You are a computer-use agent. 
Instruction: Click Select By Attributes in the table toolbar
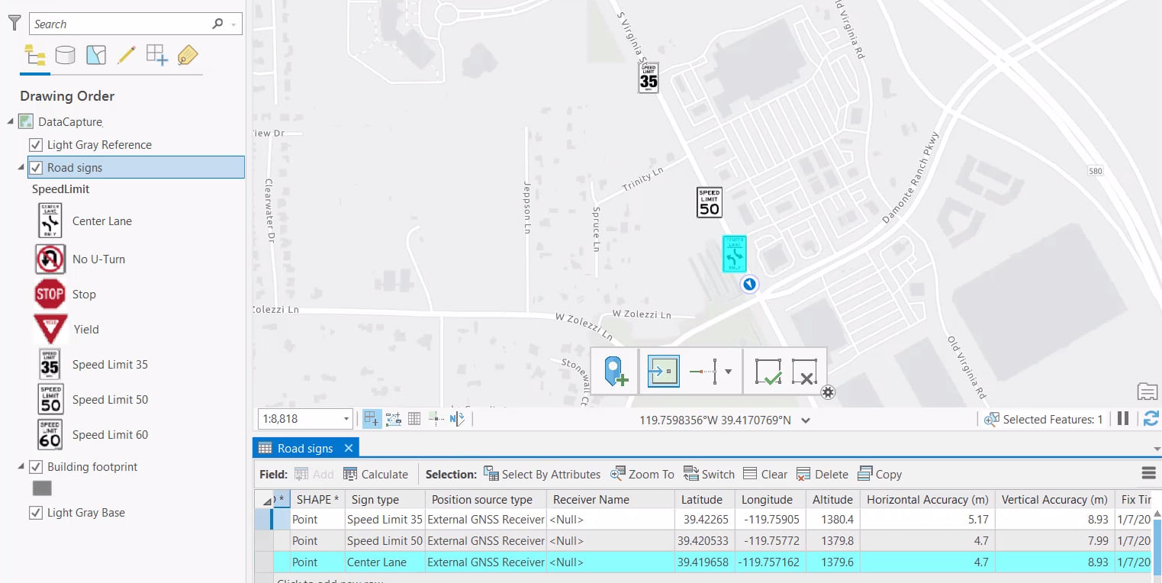[x=542, y=474]
